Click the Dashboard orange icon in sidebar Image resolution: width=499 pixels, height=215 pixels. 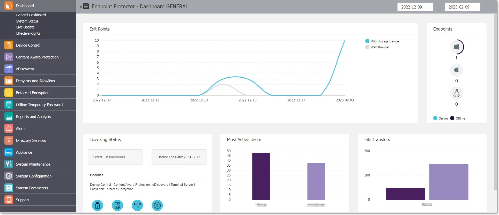9,6
